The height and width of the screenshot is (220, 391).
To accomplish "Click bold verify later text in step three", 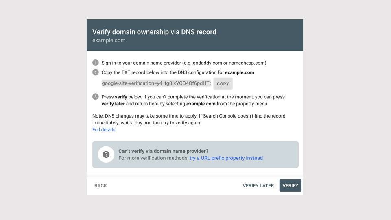I will click(113, 104).
